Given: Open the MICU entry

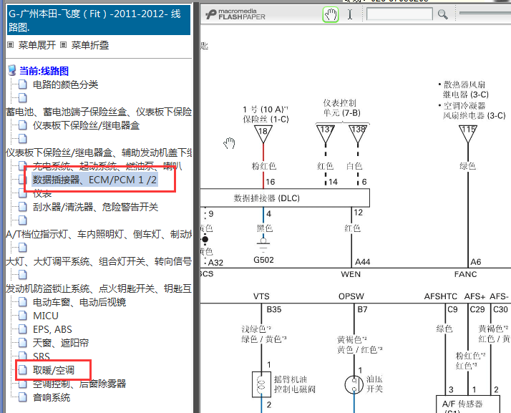Looking at the screenshot, I should tap(46, 316).
